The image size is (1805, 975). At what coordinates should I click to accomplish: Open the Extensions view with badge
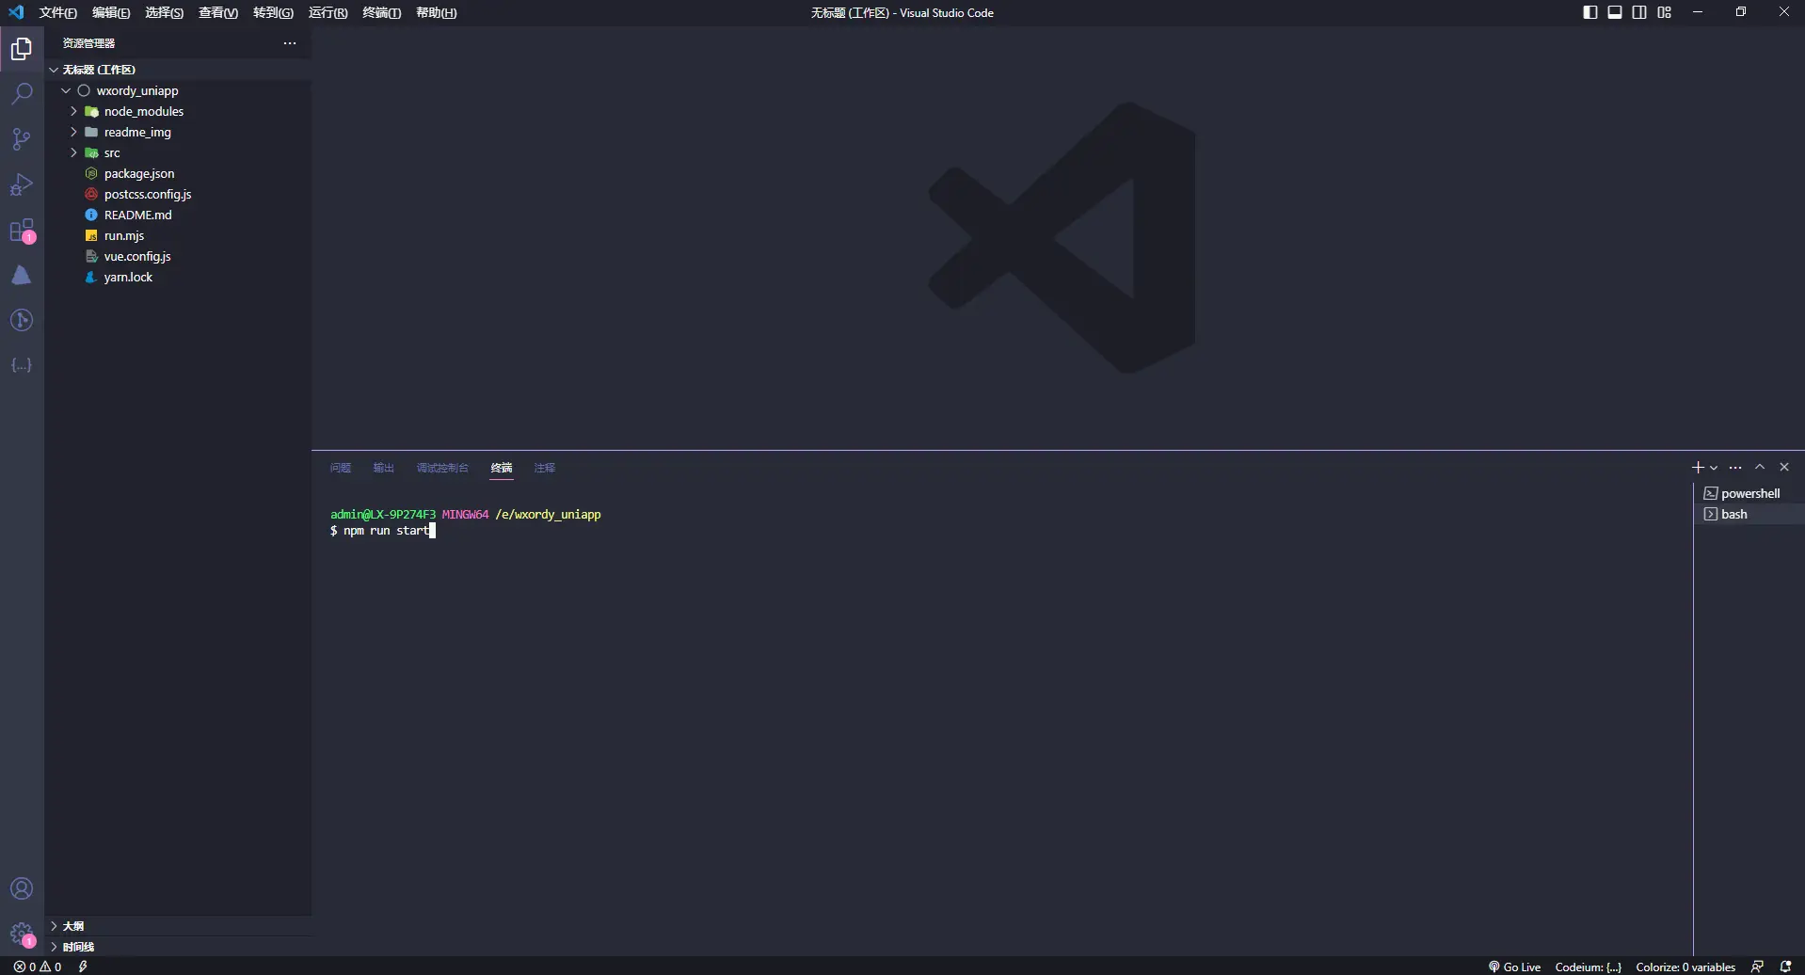pos(22,231)
